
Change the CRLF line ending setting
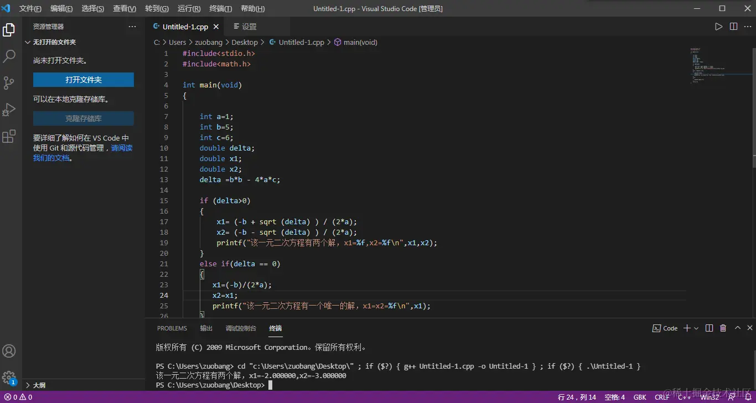tap(662, 397)
